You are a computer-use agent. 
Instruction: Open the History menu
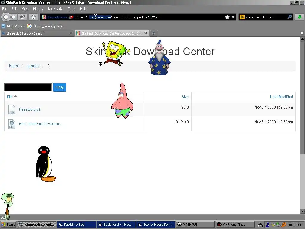point(38,9)
